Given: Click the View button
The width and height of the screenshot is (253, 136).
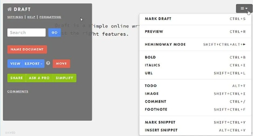Looking at the screenshot, I should point(15,64).
